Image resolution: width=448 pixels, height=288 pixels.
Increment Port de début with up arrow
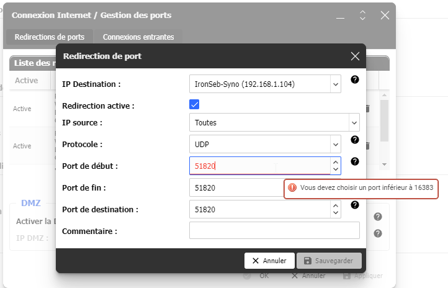click(336, 162)
